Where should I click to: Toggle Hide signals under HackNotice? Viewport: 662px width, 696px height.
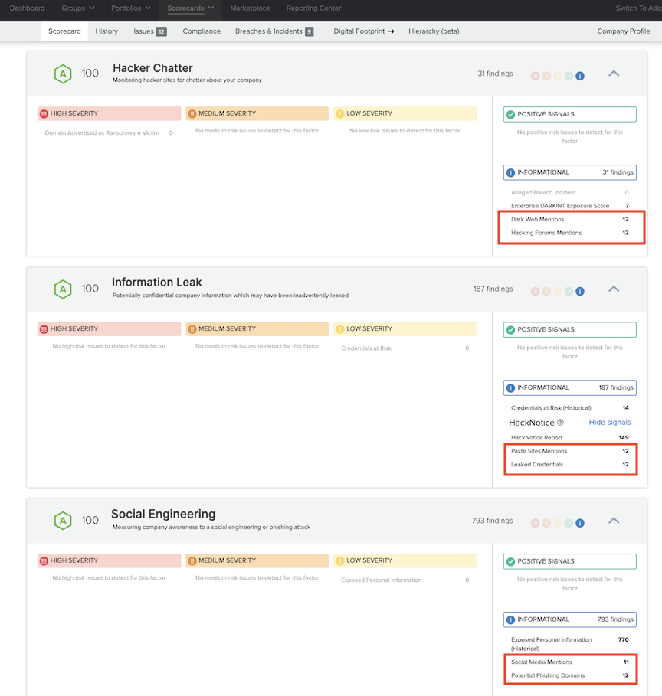pos(609,423)
